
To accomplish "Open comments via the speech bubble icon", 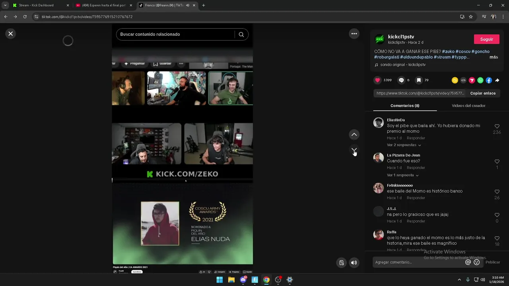I will click(401, 80).
